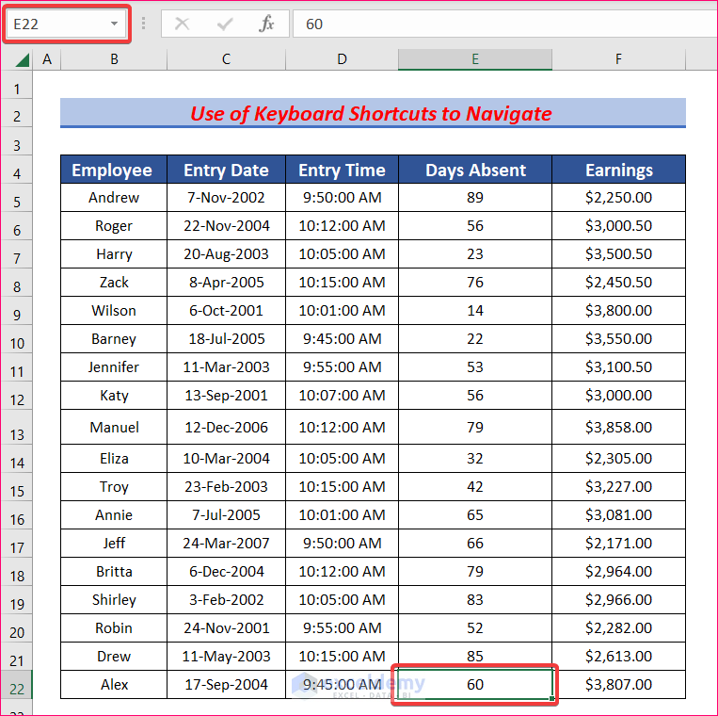Click the 'Earnings' header cell
The width and height of the screenshot is (718, 716).
[x=618, y=171]
